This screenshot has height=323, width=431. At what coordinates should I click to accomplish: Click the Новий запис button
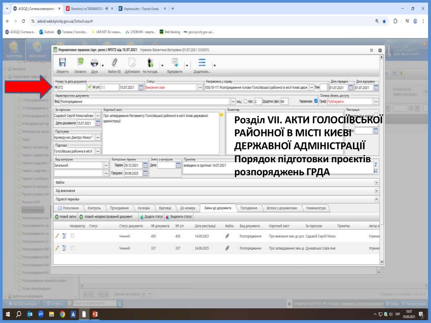[66, 216]
